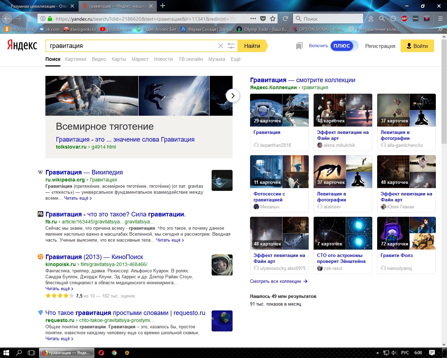The width and height of the screenshot is (447, 358).
Task: Enable the Плюс toggle
Action: coord(344,46)
